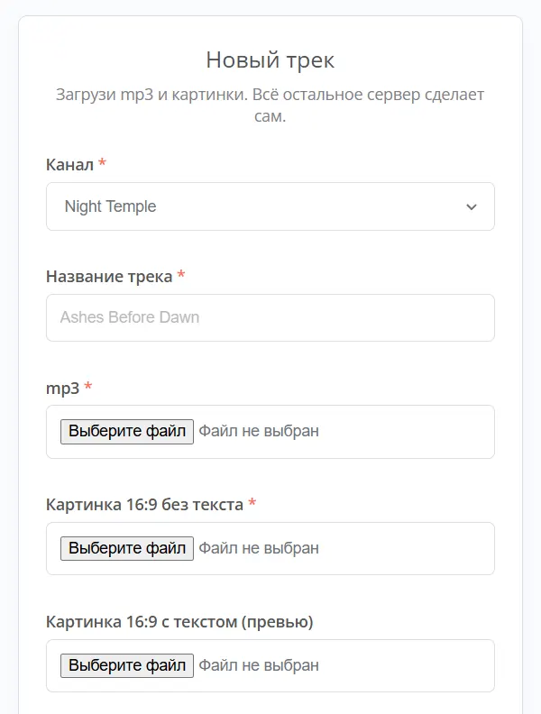Click the Канал label

tap(69, 164)
